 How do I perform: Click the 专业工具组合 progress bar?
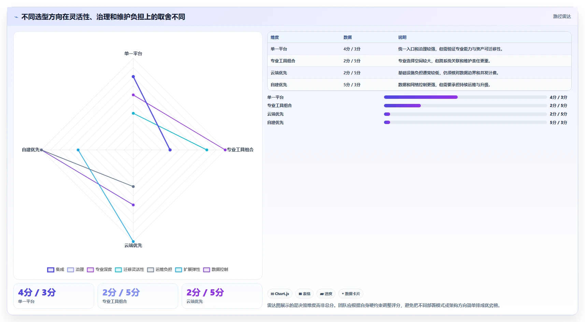pos(465,106)
